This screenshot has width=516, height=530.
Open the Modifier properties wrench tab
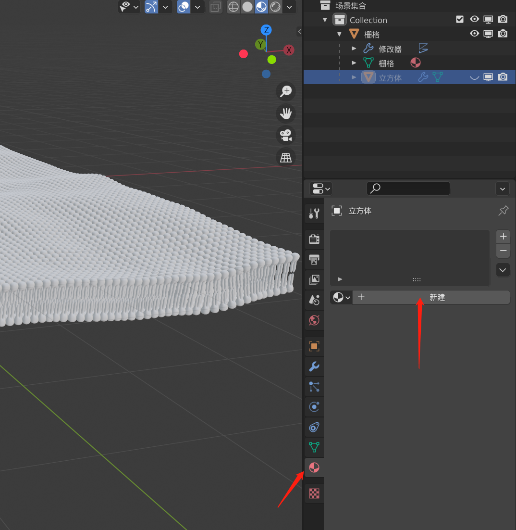pyautogui.click(x=314, y=366)
